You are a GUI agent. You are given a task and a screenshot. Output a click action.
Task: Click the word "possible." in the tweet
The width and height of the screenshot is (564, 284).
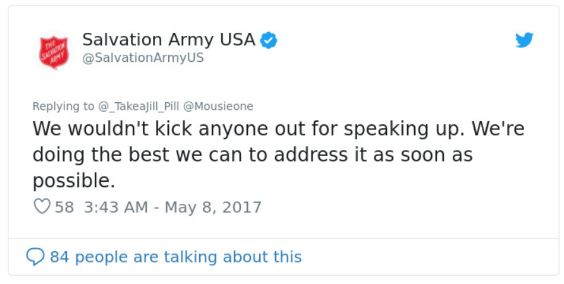pyautogui.click(x=74, y=181)
